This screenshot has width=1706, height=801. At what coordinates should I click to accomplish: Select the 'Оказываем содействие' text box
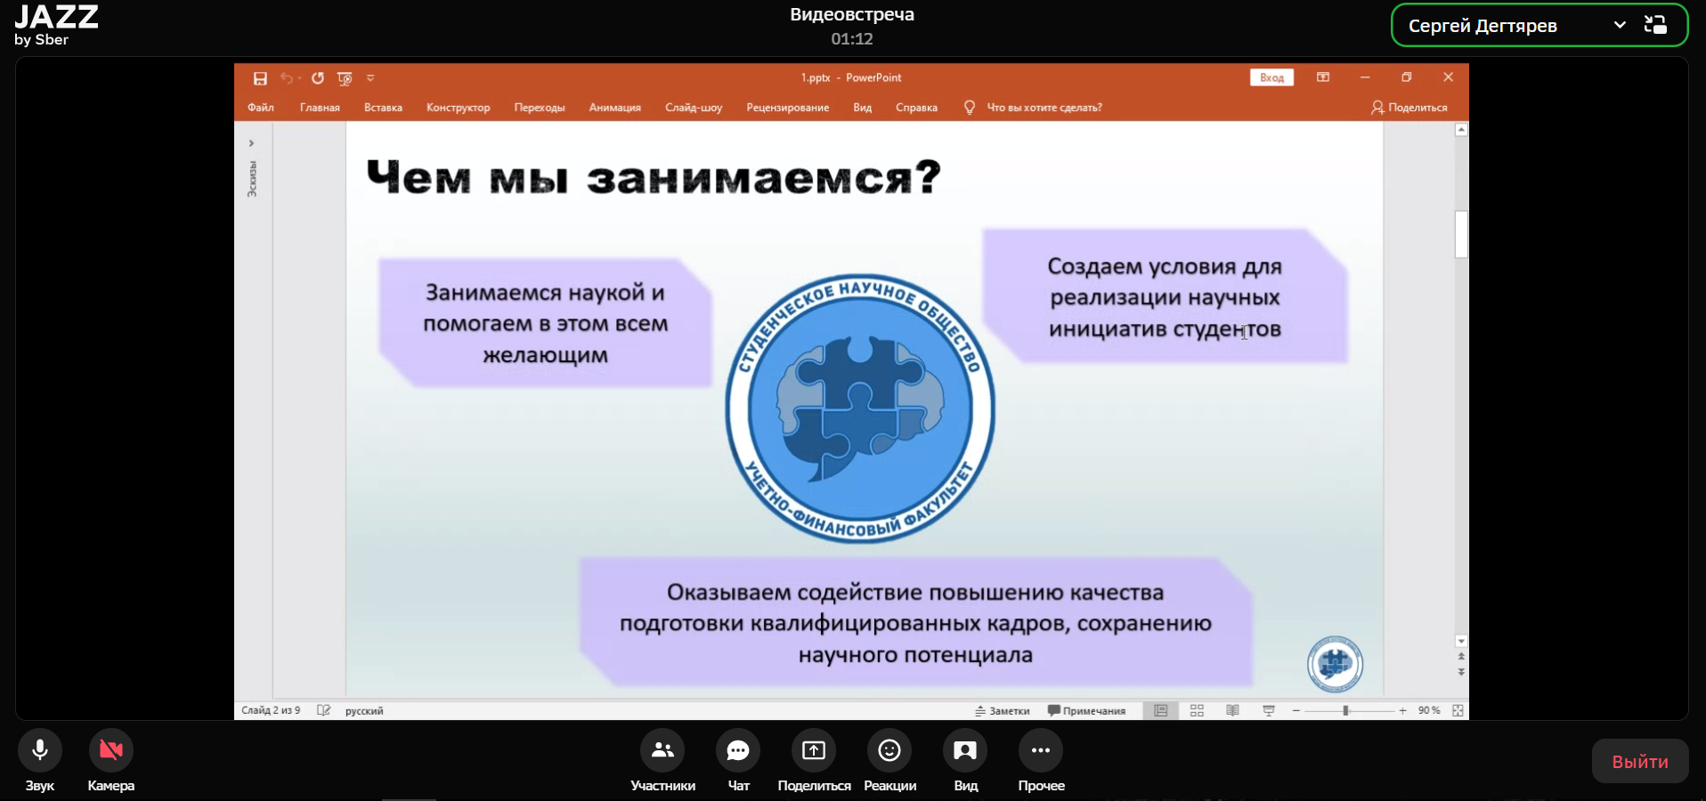click(x=915, y=623)
